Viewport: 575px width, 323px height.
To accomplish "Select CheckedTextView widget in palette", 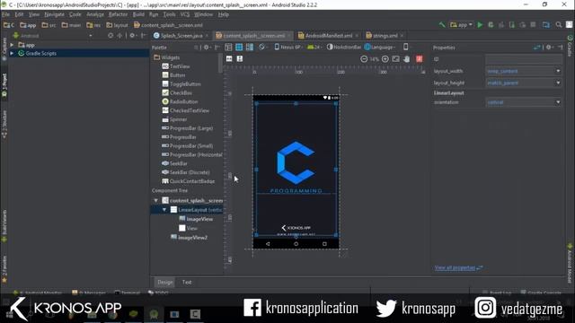I will point(186,110).
